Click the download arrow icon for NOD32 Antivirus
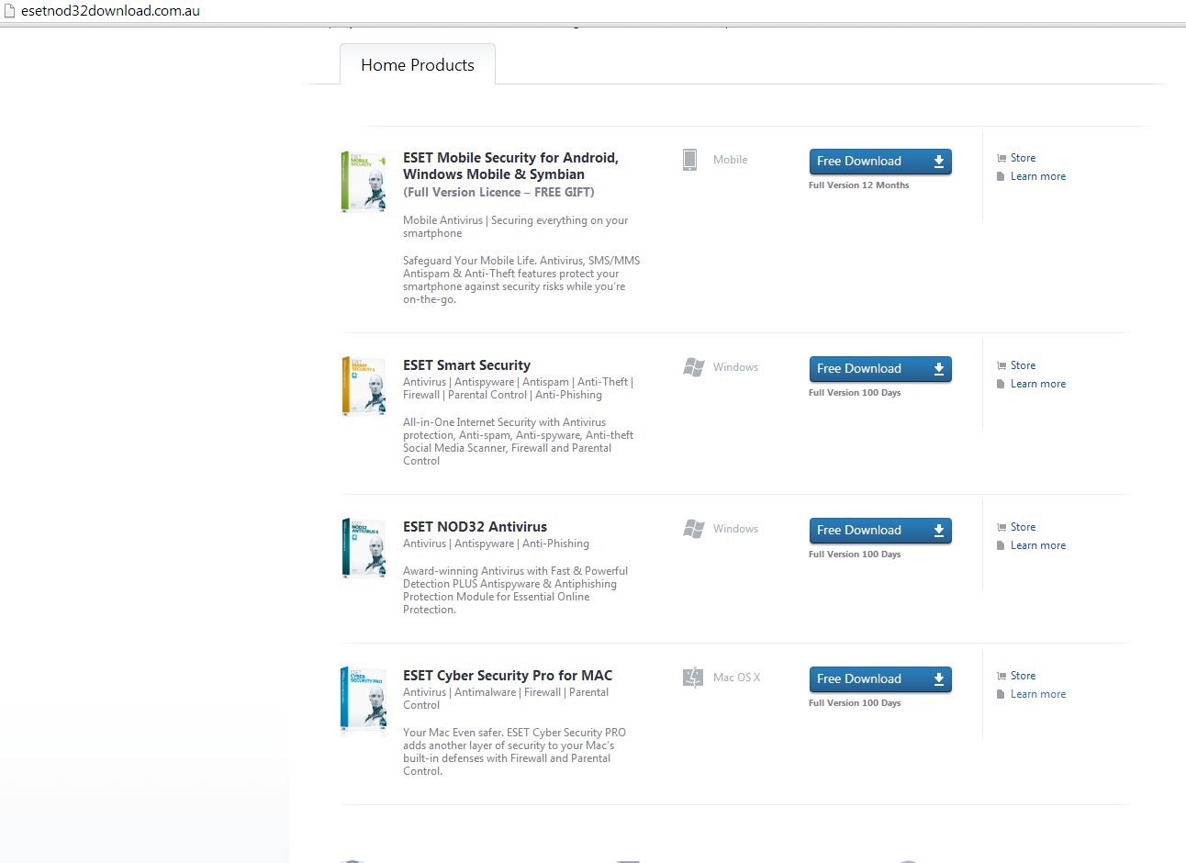 (x=939, y=531)
